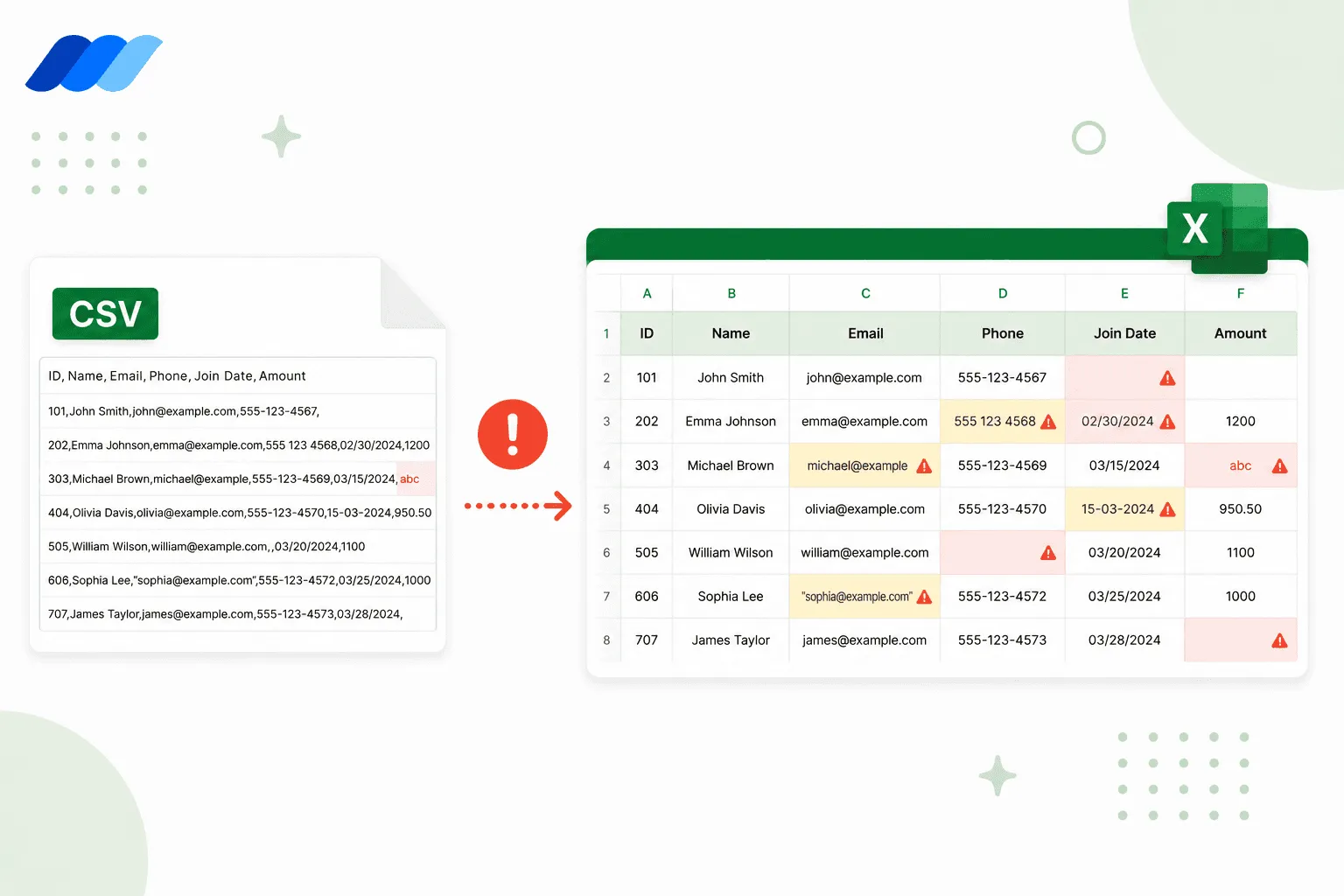
Task: Select cell containing 03/20/2024
Action: pyautogui.click(x=1124, y=553)
